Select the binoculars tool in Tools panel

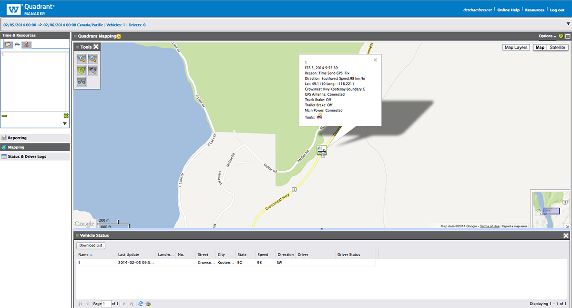[82, 82]
